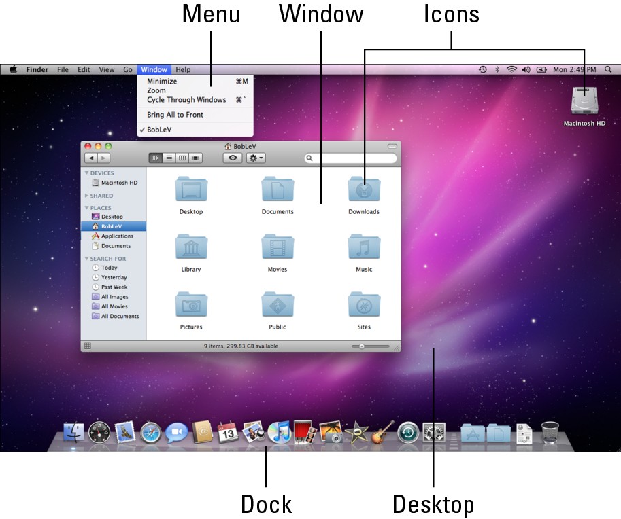This screenshot has height=519, width=621.
Task: Switch to icon view in Finder toolbar
Action: 155,158
